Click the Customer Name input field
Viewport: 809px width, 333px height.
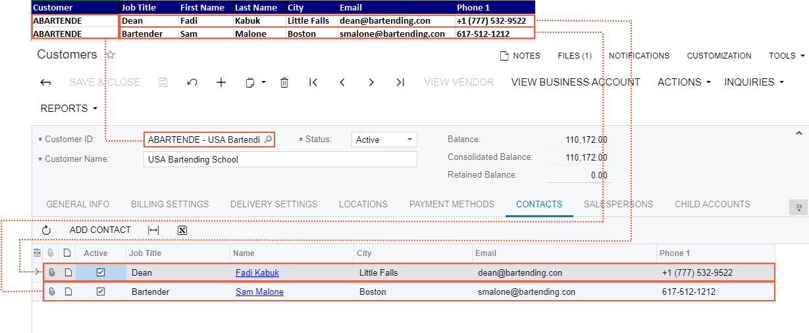[280, 159]
